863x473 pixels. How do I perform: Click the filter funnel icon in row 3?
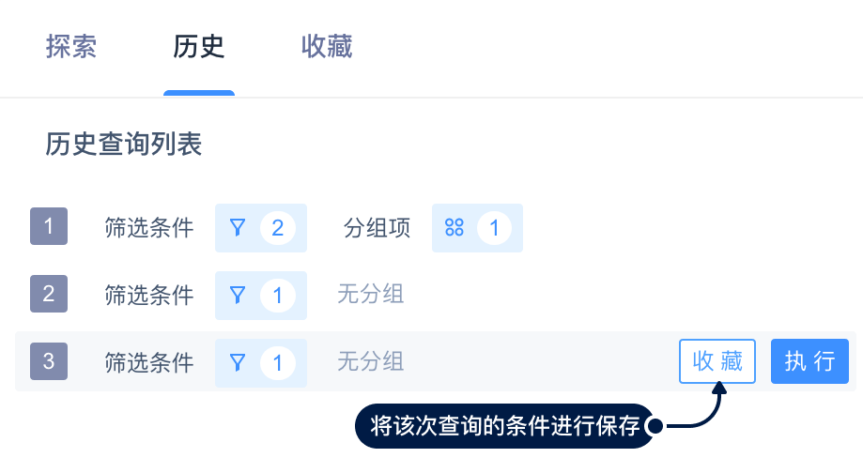click(238, 362)
